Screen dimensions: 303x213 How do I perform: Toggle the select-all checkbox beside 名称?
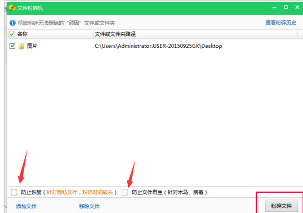pyautogui.click(x=12, y=34)
